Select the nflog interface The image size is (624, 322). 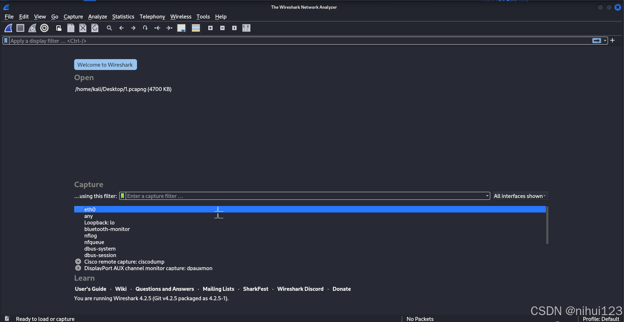coord(310,235)
